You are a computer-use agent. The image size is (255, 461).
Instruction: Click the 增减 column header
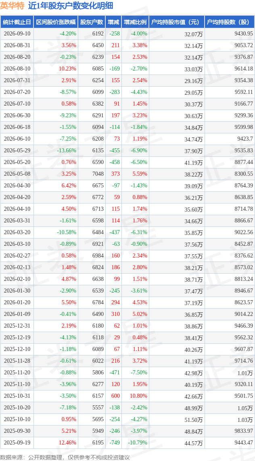[113, 22]
